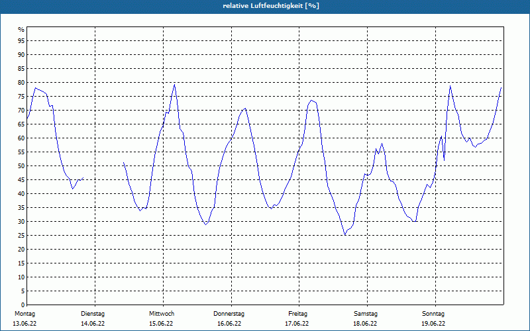
Task: Click the y-axis value 90
Action: click(21, 55)
